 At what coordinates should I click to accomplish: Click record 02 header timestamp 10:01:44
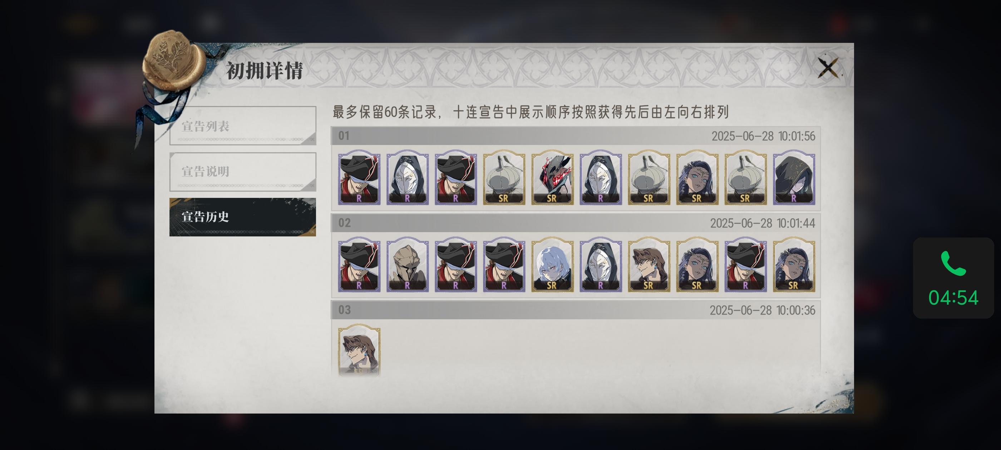[x=763, y=223]
